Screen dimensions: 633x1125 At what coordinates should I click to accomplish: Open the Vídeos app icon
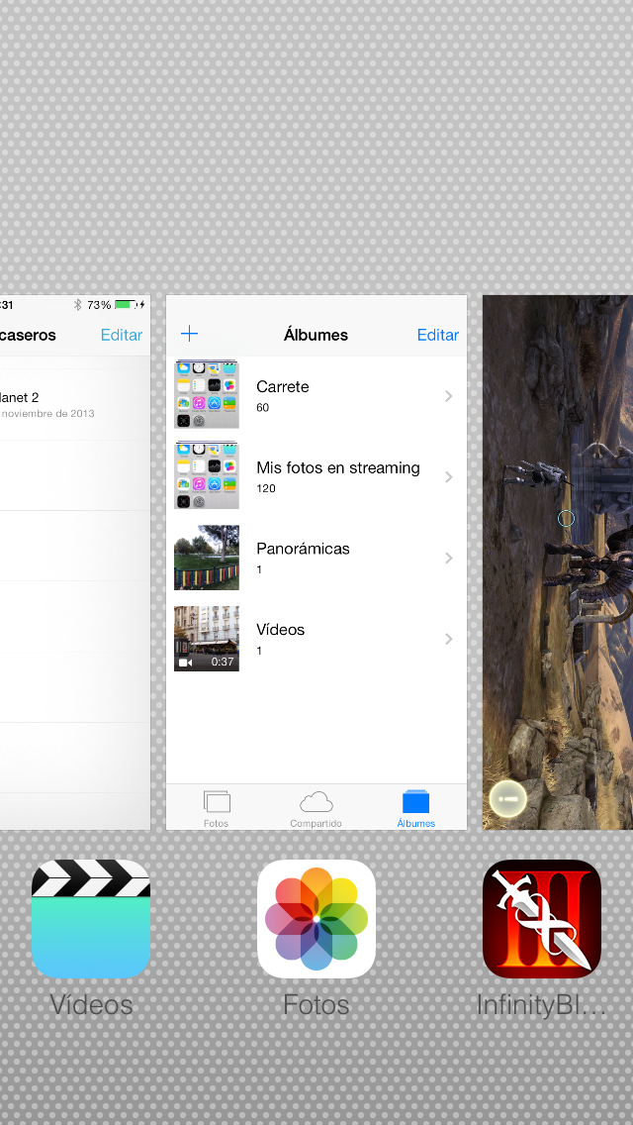point(91,919)
